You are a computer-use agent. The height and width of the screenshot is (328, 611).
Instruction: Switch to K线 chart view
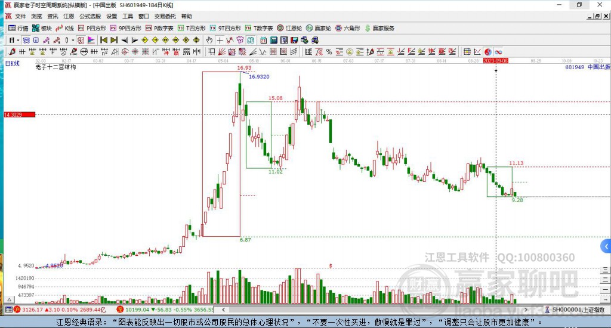coord(64,28)
